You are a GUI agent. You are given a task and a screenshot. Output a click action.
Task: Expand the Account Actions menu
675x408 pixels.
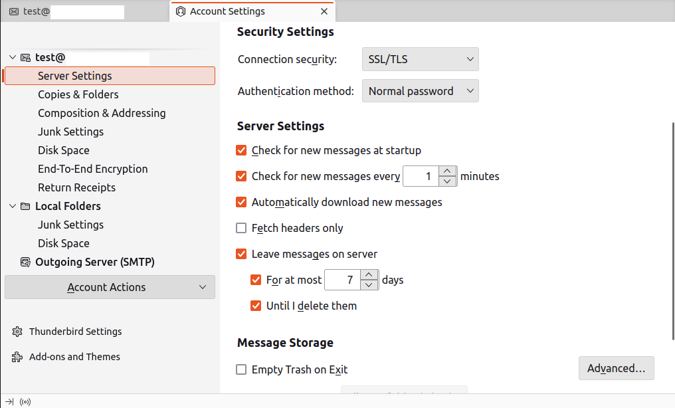[x=110, y=287]
